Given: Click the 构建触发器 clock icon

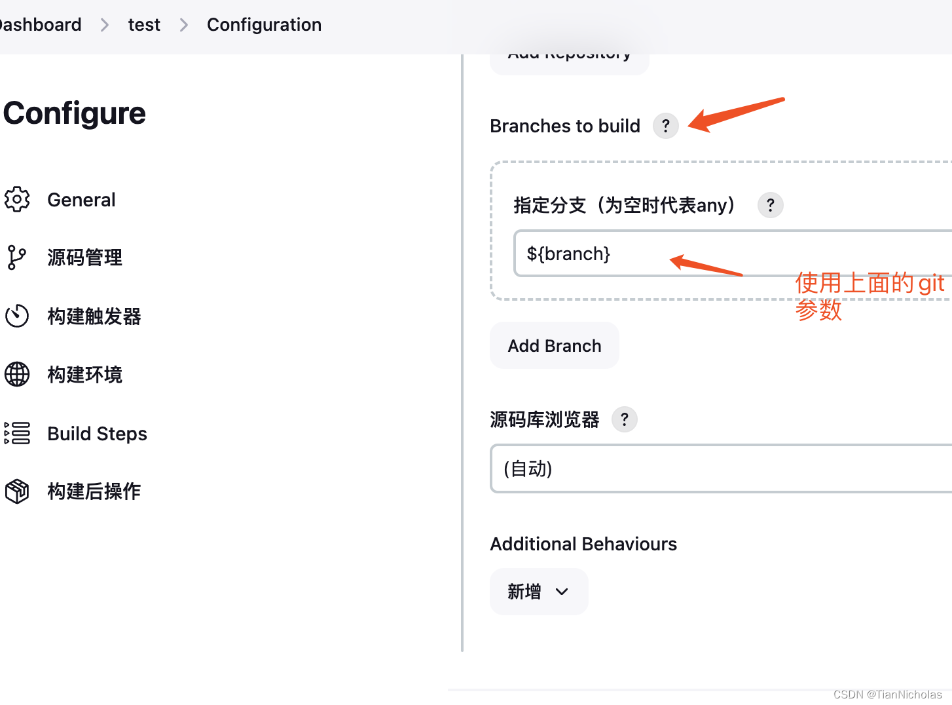Looking at the screenshot, I should pos(17,316).
